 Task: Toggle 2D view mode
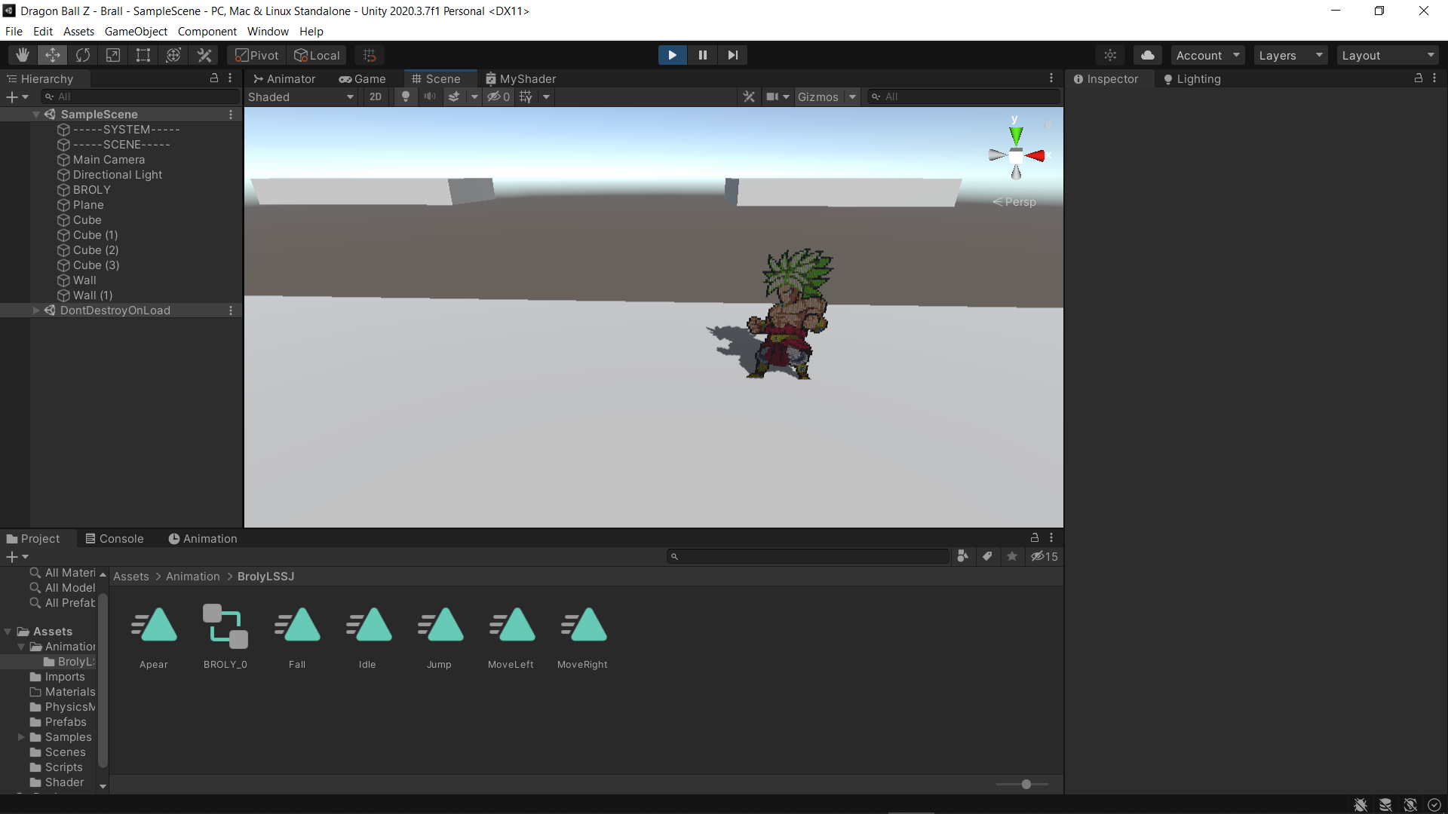pyautogui.click(x=375, y=96)
